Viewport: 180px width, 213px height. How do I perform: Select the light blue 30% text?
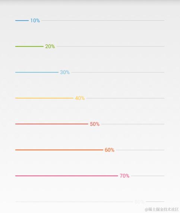(x=65, y=72)
